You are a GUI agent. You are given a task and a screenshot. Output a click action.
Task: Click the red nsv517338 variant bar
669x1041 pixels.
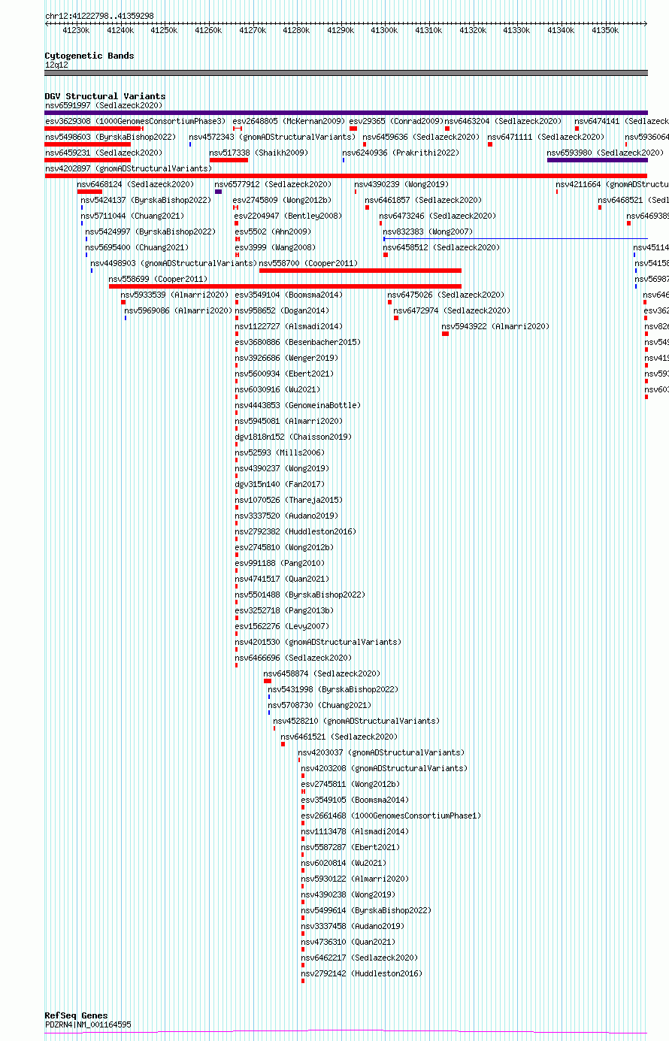[x=229, y=159]
